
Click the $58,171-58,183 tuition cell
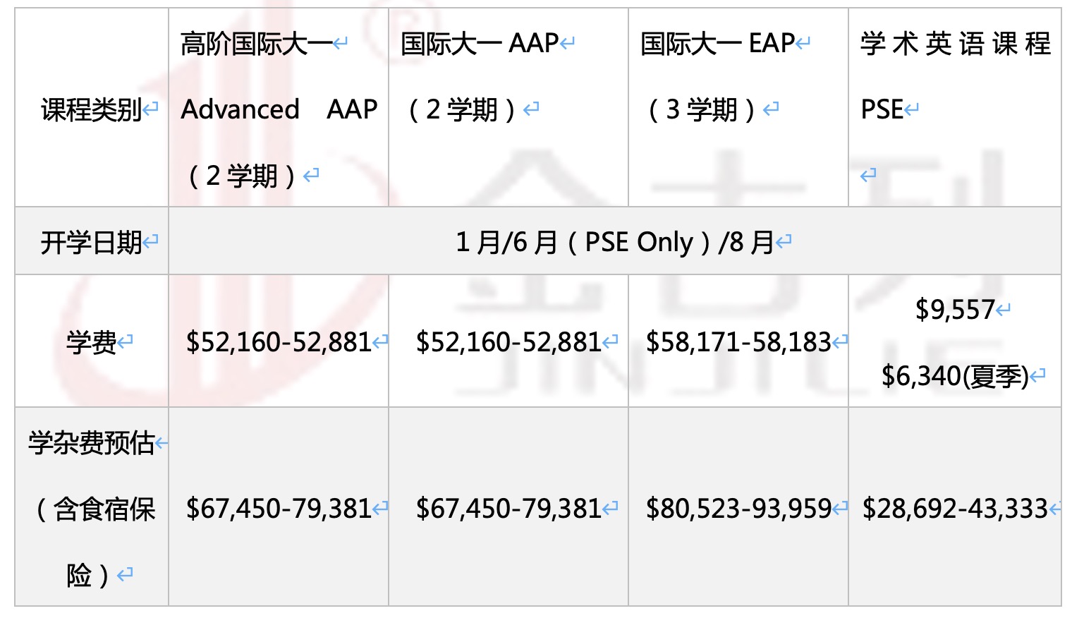[738, 342]
